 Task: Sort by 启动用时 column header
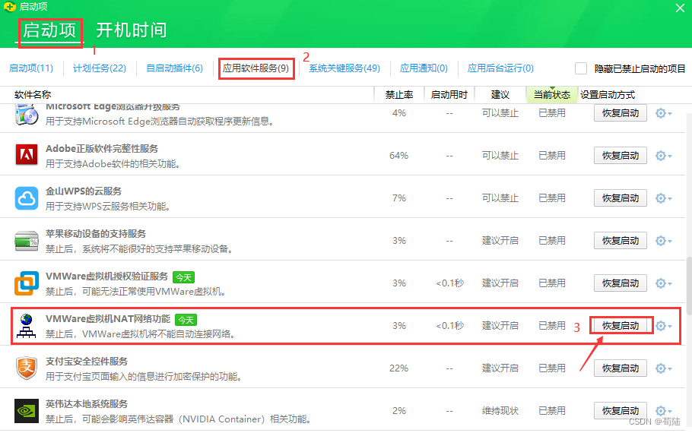(x=449, y=95)
